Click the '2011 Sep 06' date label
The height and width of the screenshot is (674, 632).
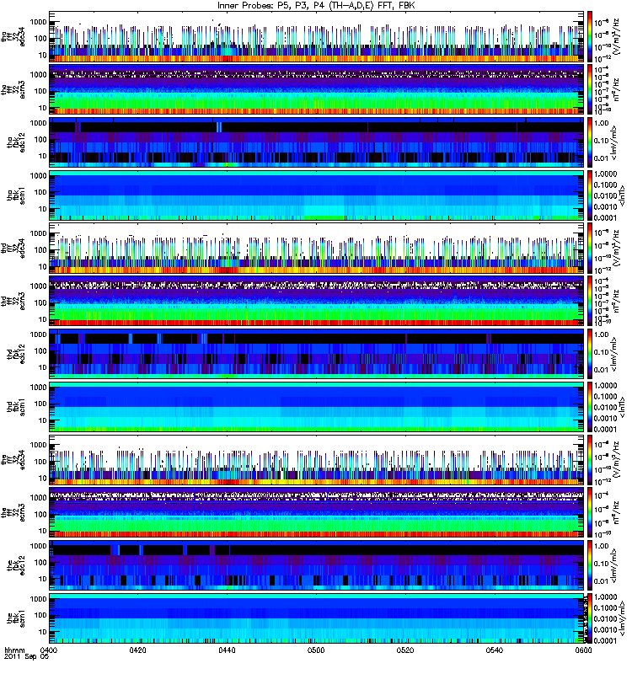coord(26,657)
